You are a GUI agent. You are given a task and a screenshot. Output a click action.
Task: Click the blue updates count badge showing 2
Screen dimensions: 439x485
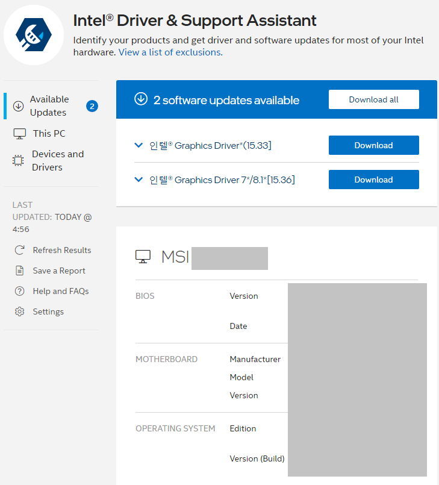[x=92, y=106]
